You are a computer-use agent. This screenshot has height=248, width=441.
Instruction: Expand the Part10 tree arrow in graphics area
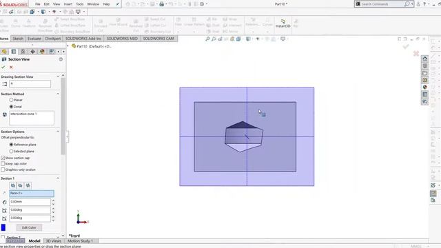[68, 46]
